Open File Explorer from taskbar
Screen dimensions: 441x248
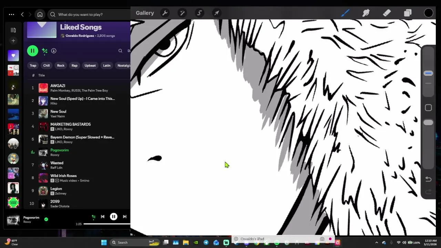pyautogui.click(x=186, y=242)
